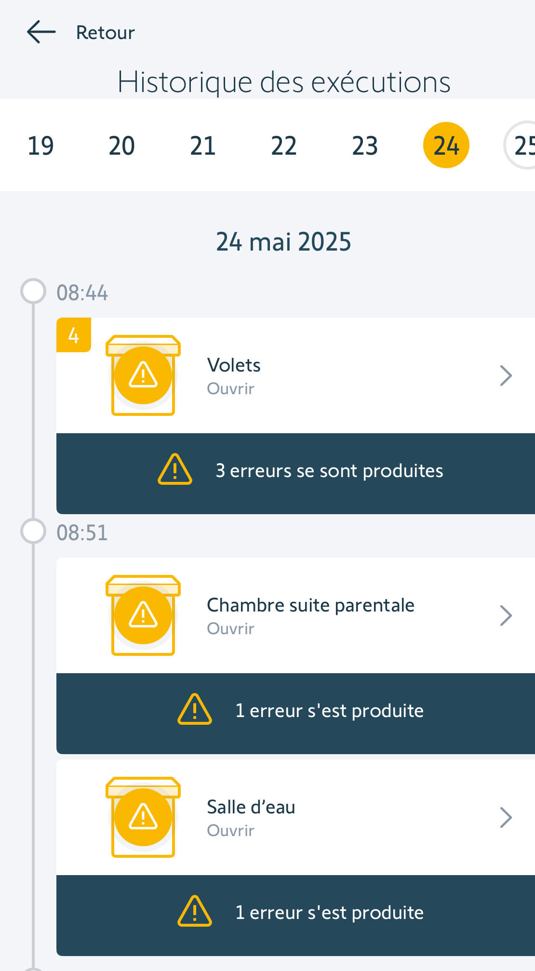Switch to day 22 in date strip

[284, 146]
